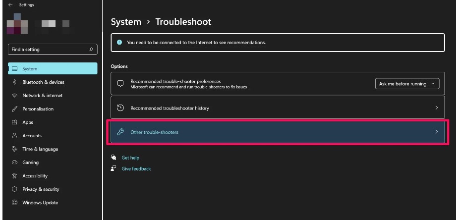This screenshot has width=456, height=220.
Task: Open the 'Ask me before running' dropdown
Action: (407, 84)
